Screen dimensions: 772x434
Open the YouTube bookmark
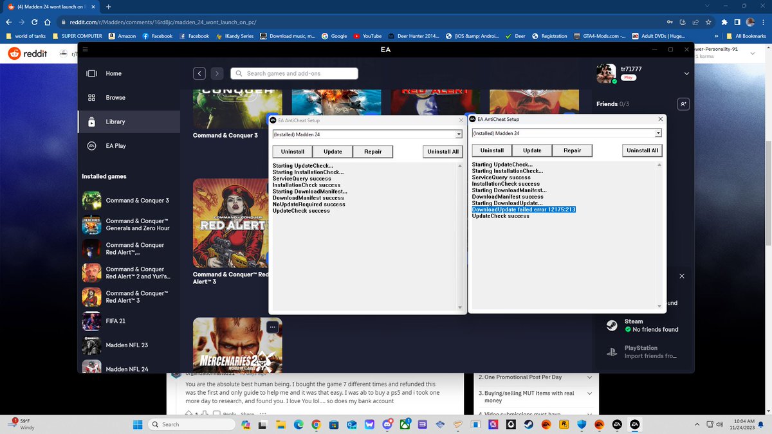[367, 36]
